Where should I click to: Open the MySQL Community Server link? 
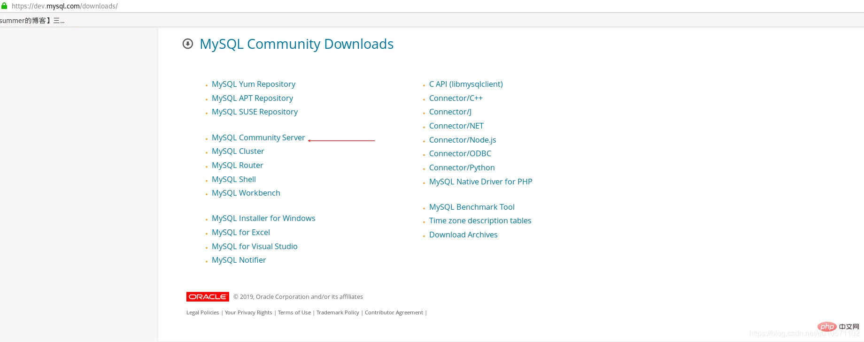258,137
